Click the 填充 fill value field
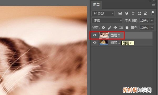This screenshot has width=158, height=95. (x=144, y=28)
